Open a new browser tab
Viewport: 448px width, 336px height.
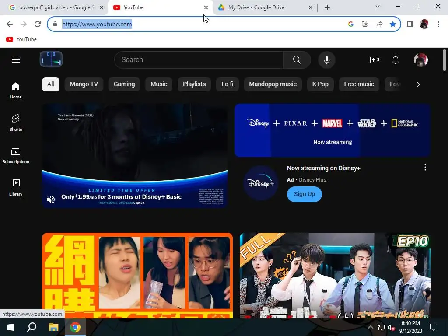[327, 7]
